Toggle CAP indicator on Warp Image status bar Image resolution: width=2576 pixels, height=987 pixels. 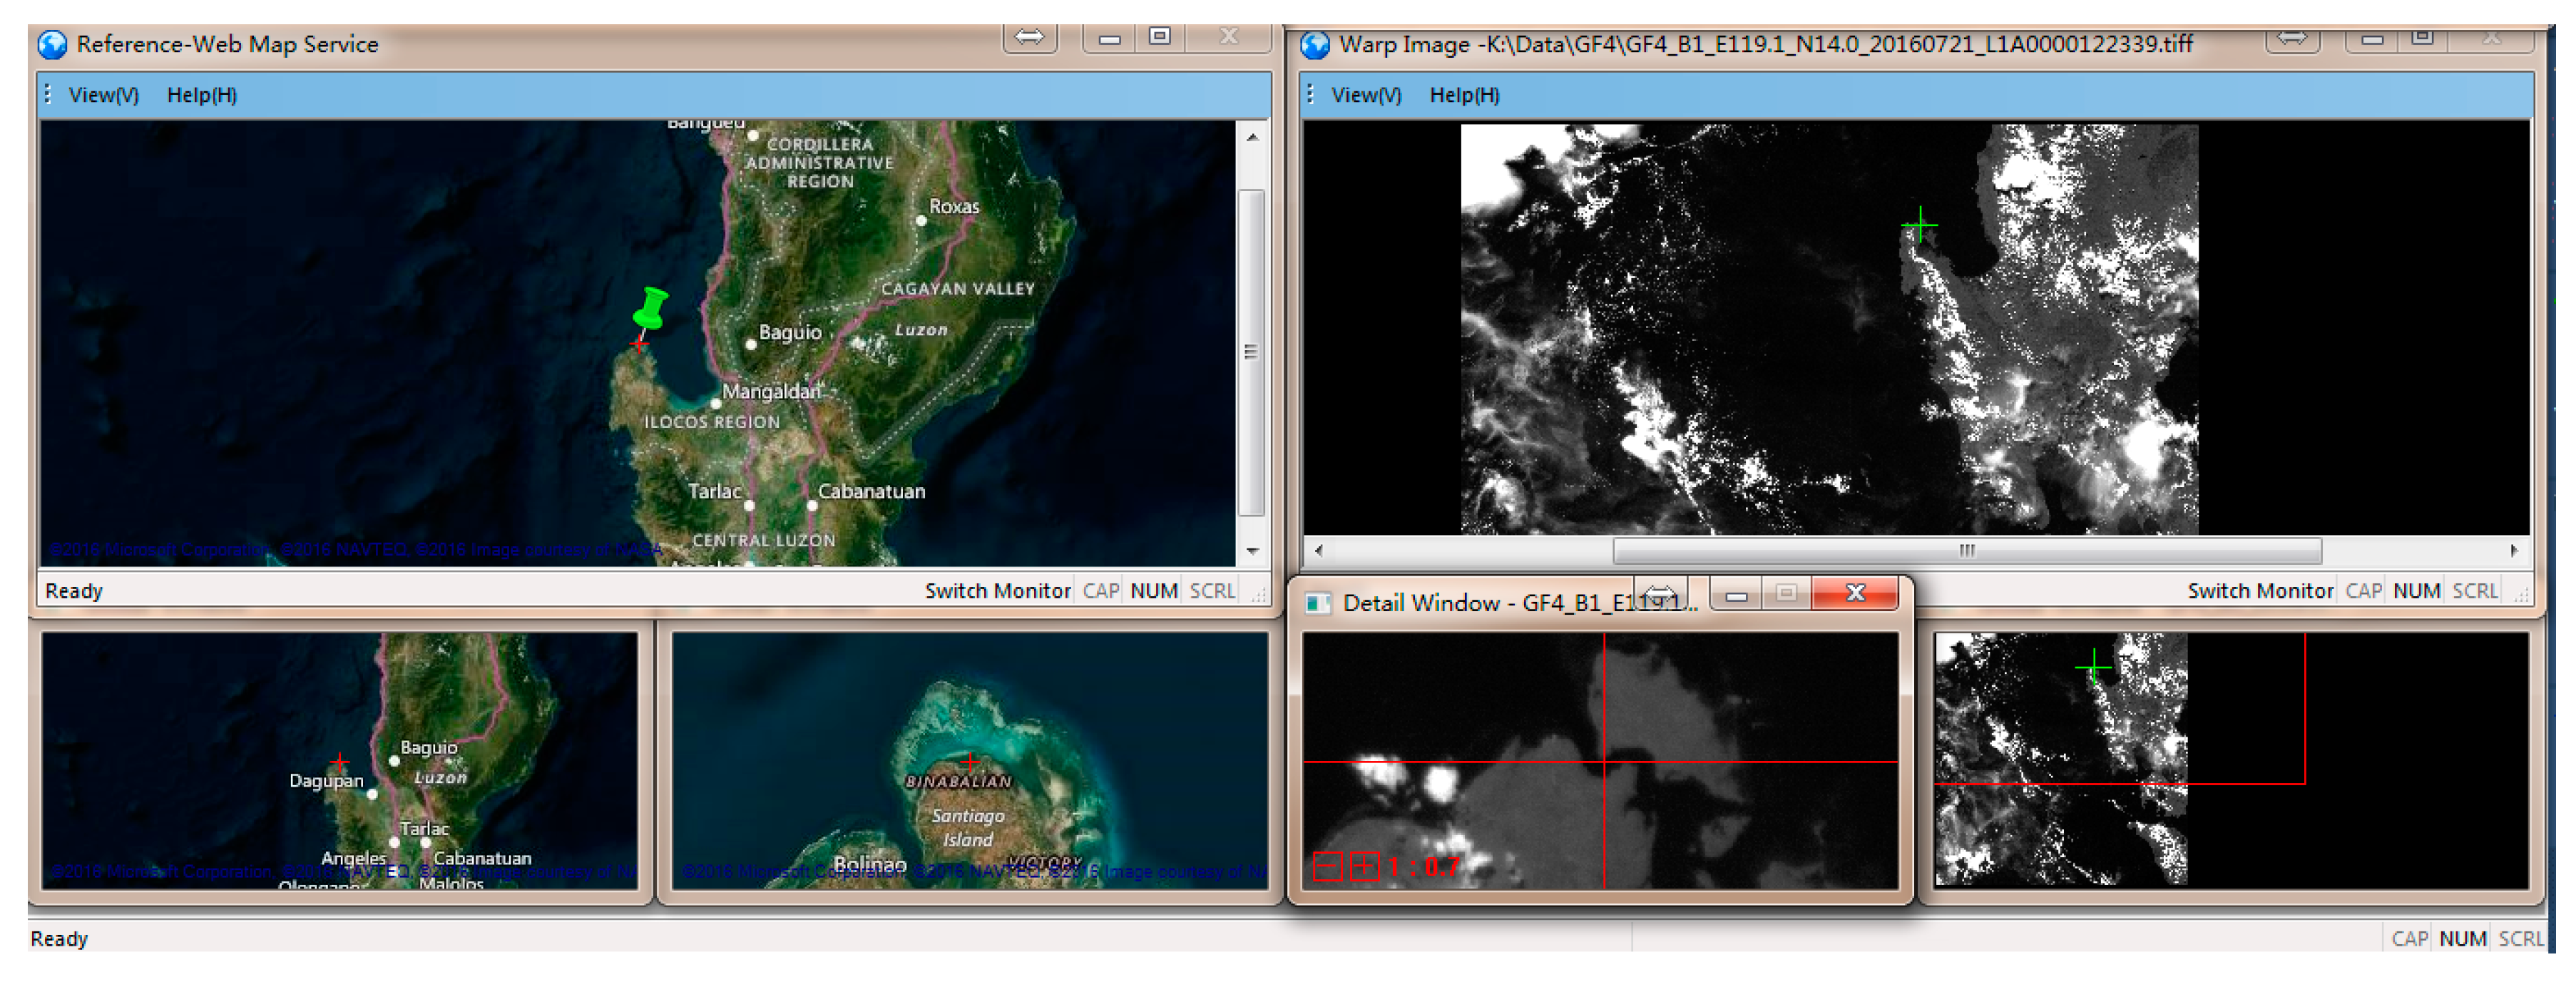[2364, 590]
